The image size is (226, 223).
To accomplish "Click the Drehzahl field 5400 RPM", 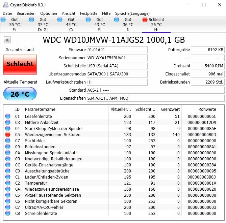I will [x=208, y=66].
